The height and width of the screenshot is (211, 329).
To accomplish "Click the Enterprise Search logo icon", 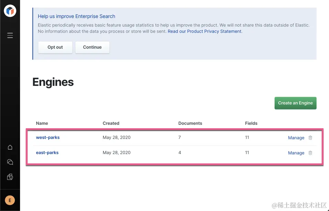I will click(x=10, y=11).
